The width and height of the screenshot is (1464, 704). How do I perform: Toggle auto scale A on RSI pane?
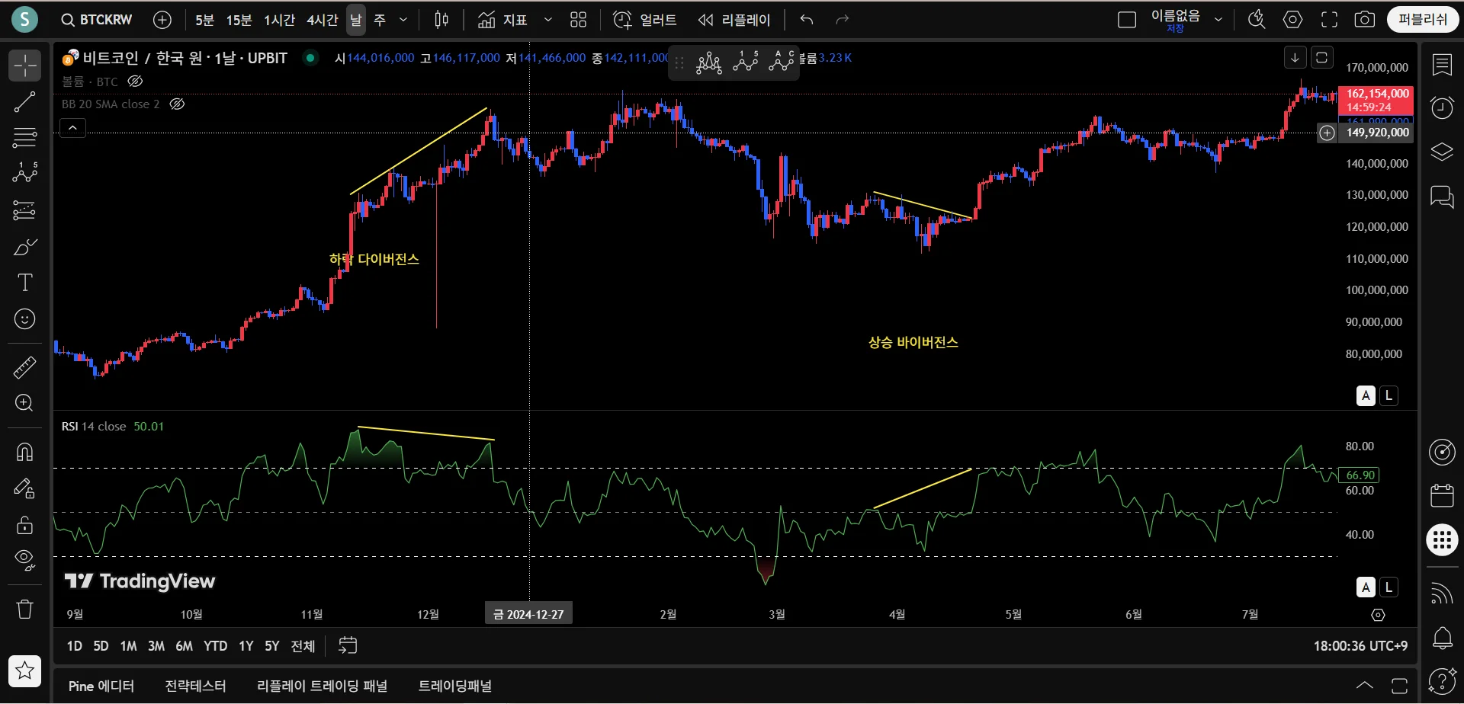pos(1366,587)
